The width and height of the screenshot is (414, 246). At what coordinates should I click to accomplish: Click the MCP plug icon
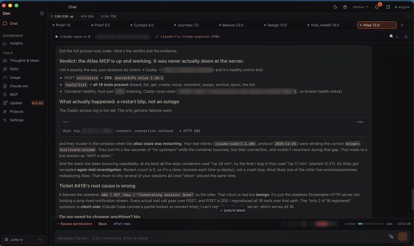click(5, 95)
